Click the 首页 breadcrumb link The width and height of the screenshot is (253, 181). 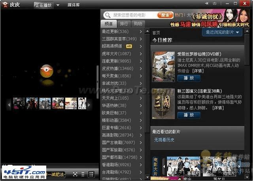click(x=156, y=33)
